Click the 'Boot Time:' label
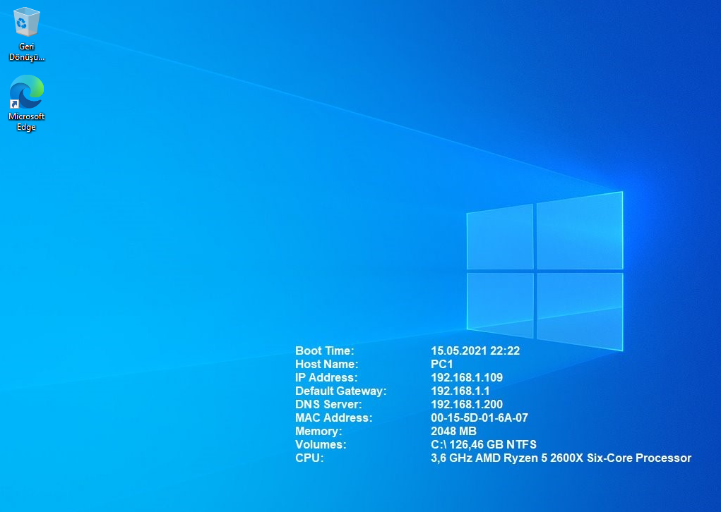 [x=325, y=351]
